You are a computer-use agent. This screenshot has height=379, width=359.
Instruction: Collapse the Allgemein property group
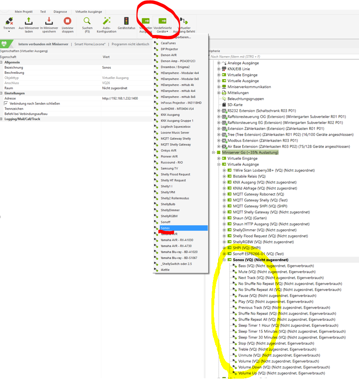click(1, 62)
